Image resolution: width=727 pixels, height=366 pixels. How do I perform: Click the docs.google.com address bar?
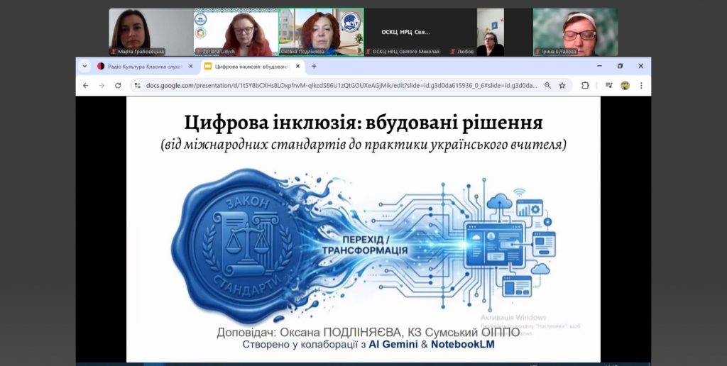(341, 85)
